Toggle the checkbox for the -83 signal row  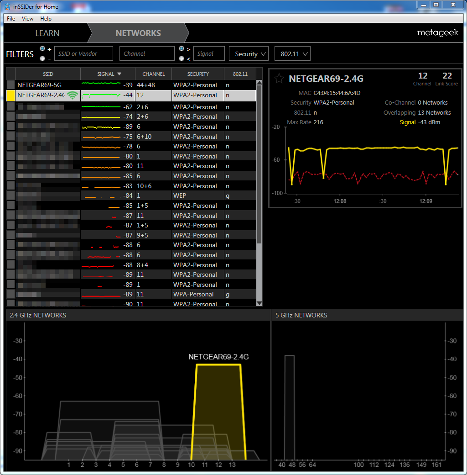10,186
